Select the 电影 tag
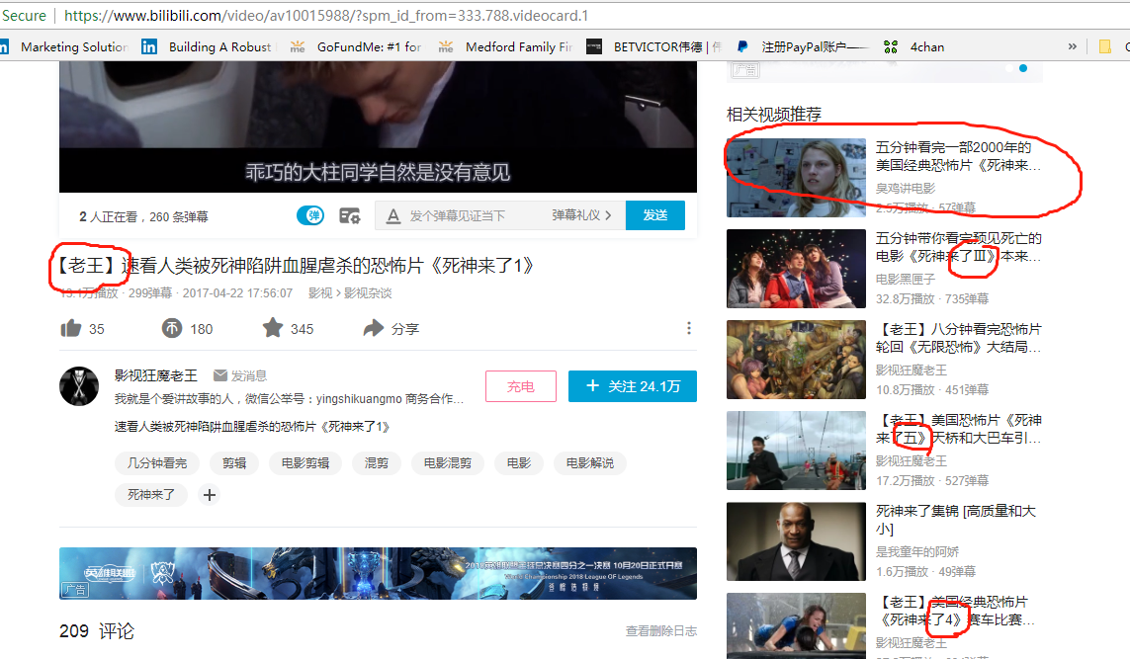The height and width of the screenshot is (659, 1130). [519, 463]
